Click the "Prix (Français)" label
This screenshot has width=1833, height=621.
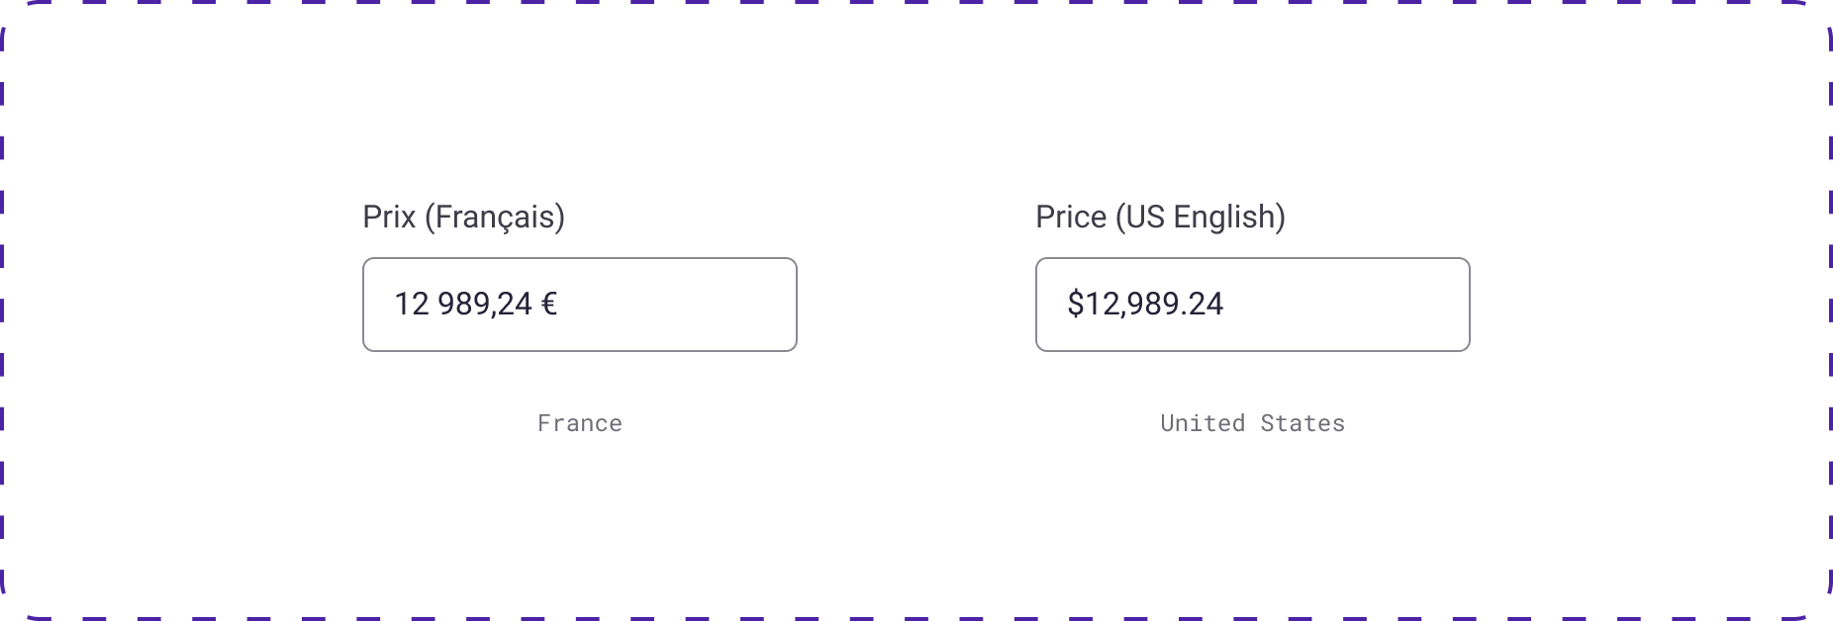click(463, 217)
